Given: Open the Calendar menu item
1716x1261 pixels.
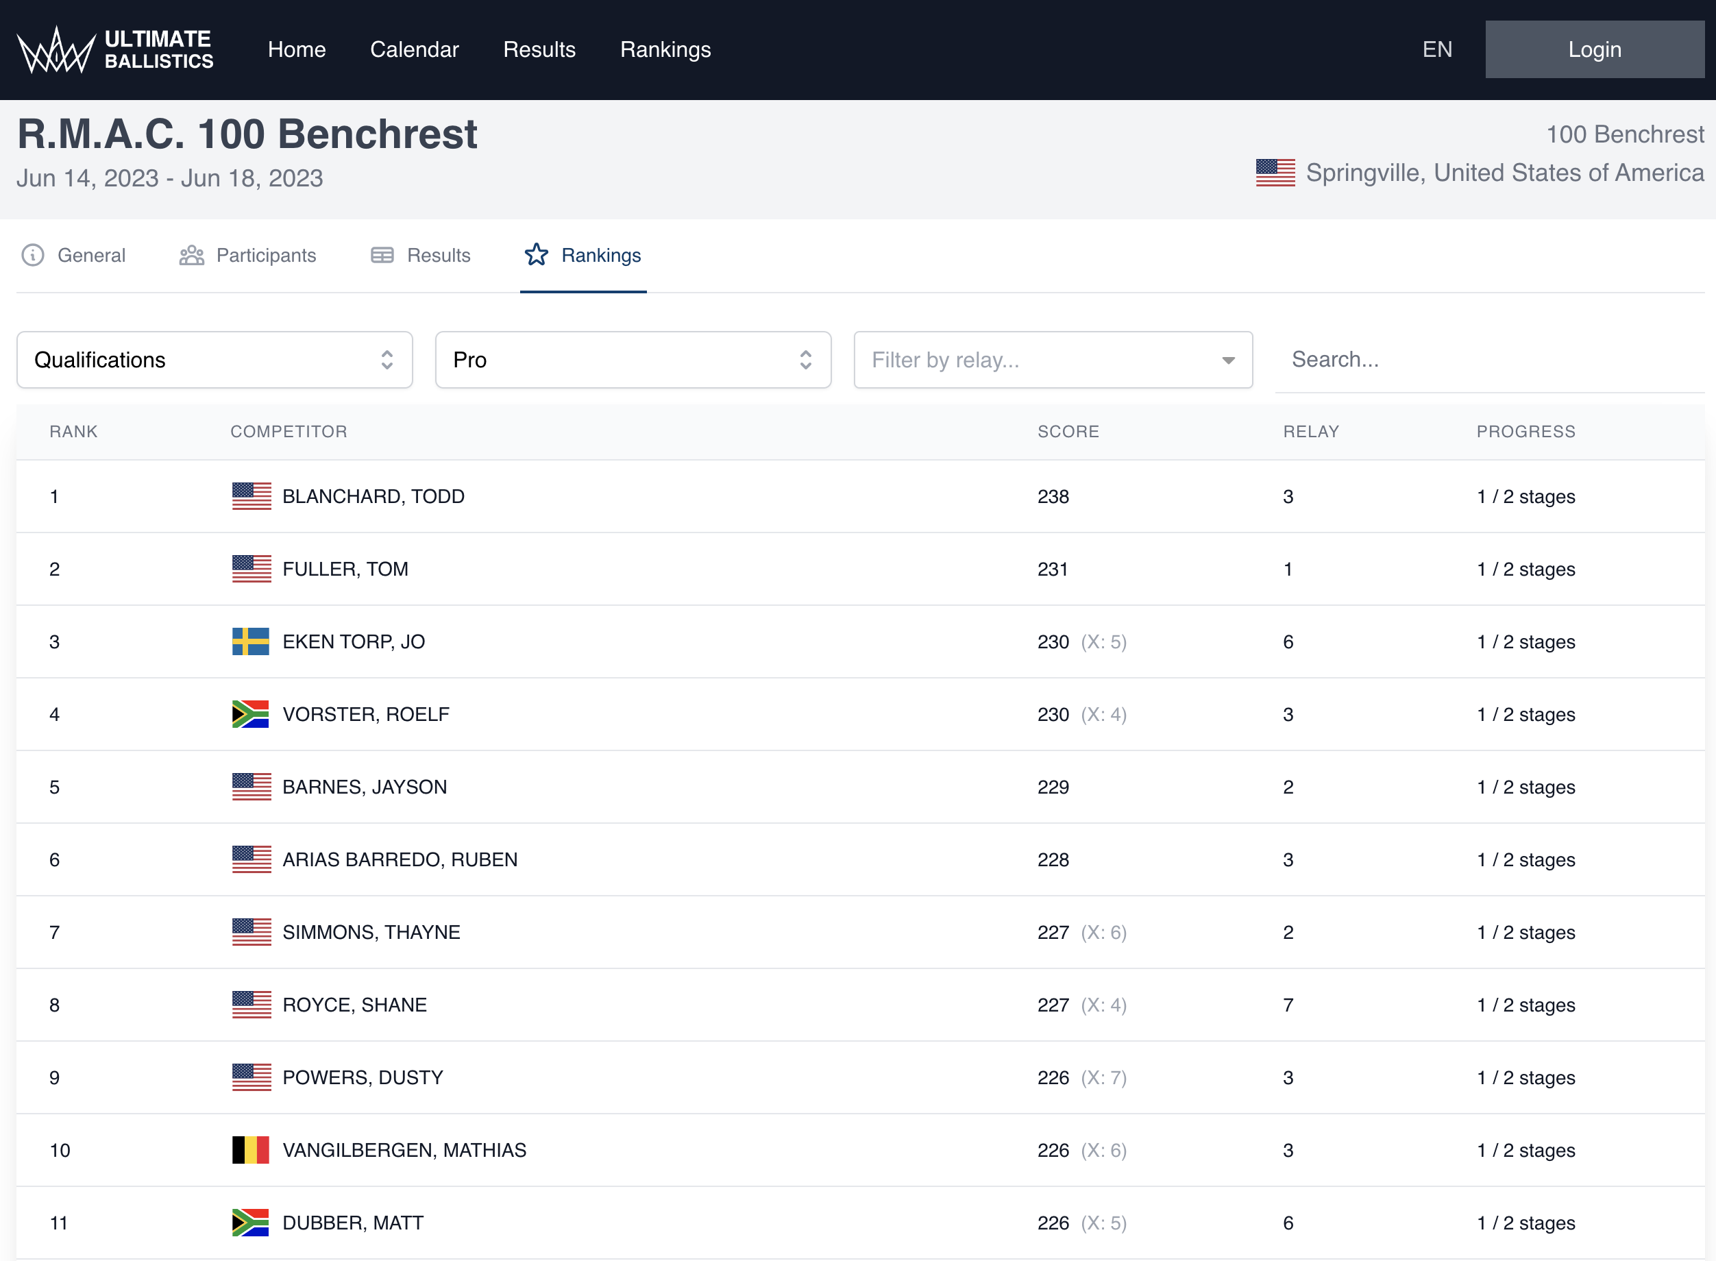Looking at the screenshot, I should point(415,49).
